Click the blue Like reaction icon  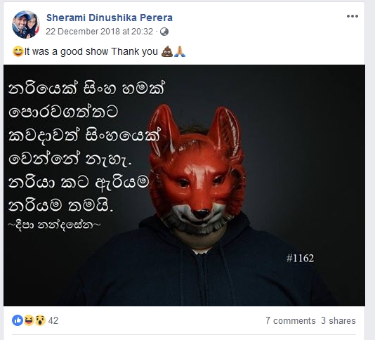click(x=18, y=320)
